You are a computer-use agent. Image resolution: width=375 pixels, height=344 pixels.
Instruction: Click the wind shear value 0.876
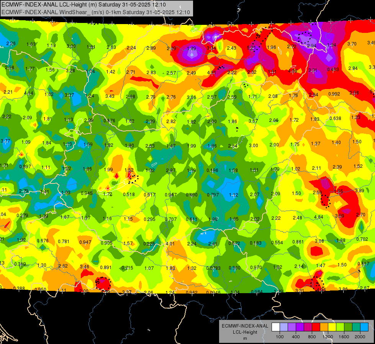point(109,120)
